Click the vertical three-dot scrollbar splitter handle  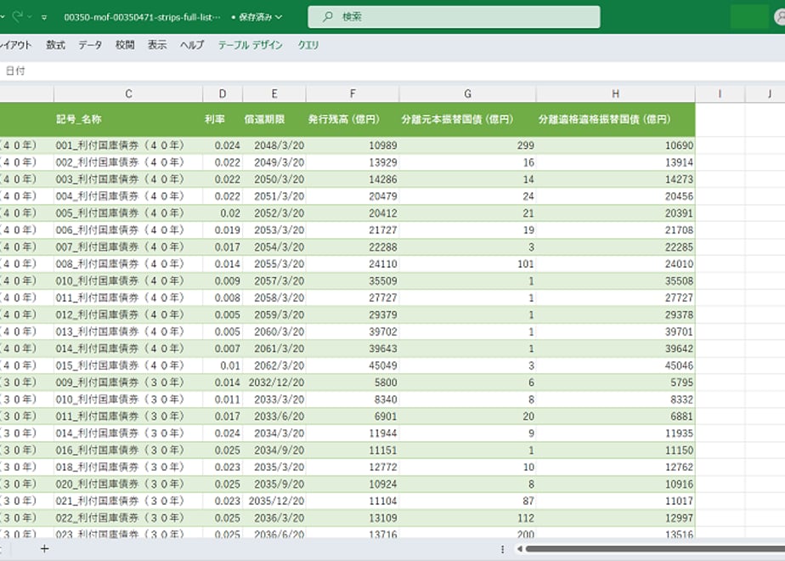(x=502, y=549)
